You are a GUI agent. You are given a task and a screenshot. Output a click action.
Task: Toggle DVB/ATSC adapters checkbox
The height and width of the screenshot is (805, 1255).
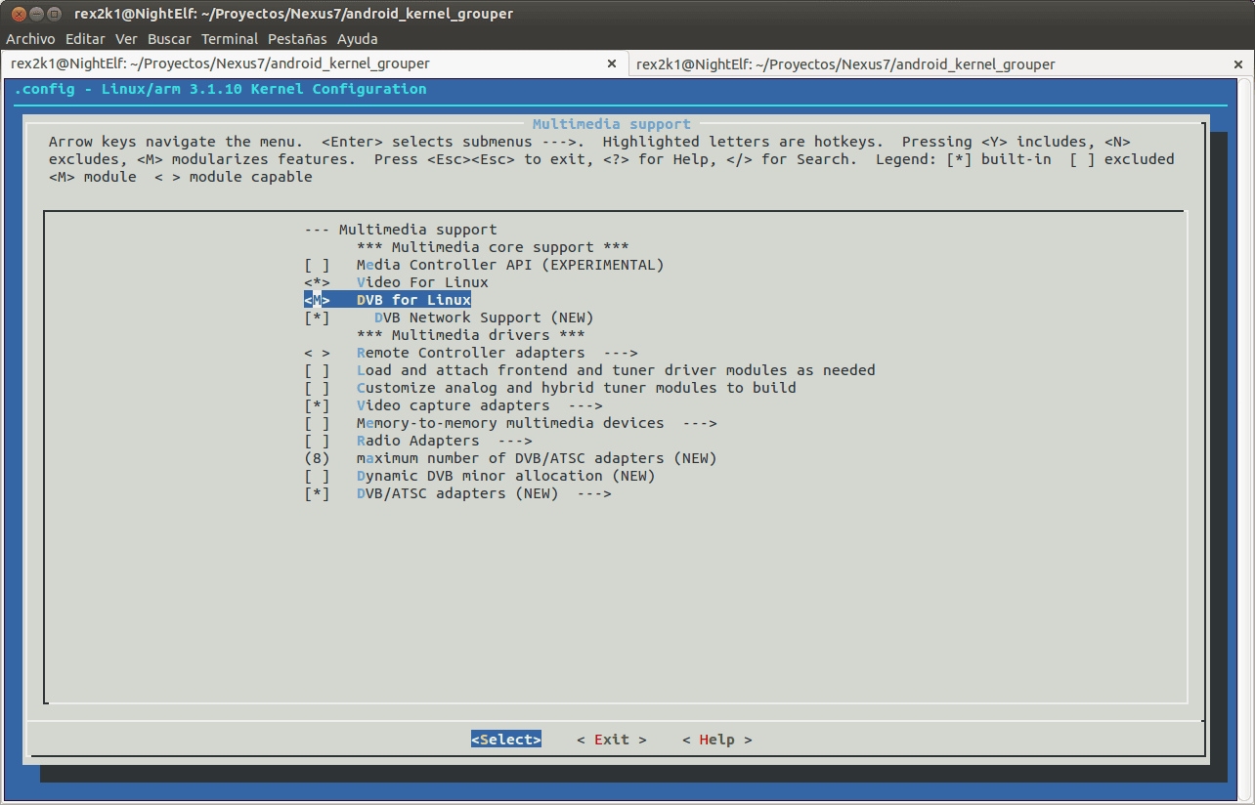click(x=317, y=493)
